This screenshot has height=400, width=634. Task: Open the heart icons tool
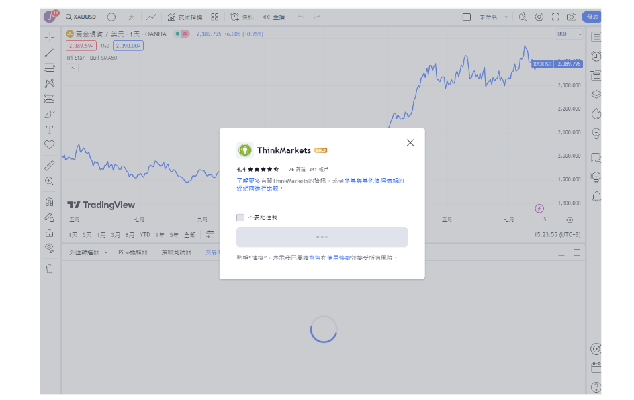point(50,145)
